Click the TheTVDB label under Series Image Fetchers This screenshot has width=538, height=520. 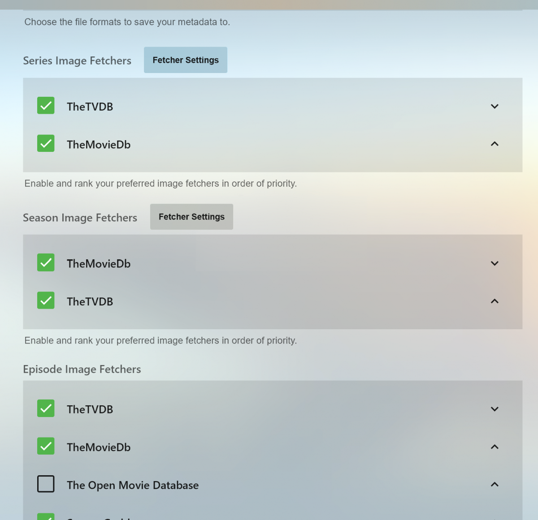tap(90, 107)
